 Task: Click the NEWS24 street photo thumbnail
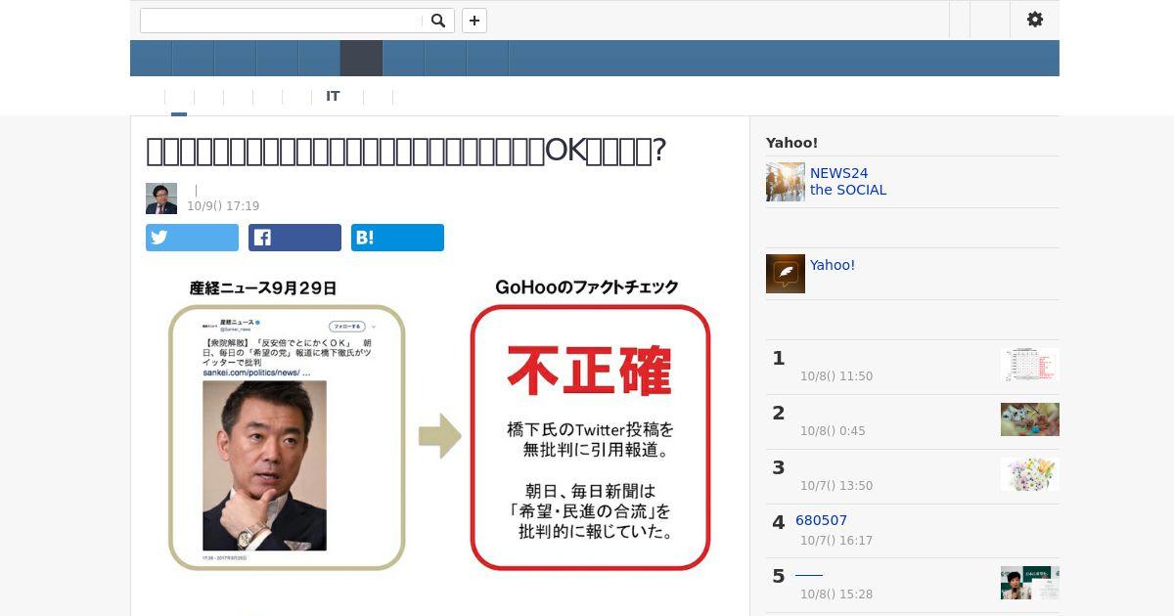click(x=786, y=182)
